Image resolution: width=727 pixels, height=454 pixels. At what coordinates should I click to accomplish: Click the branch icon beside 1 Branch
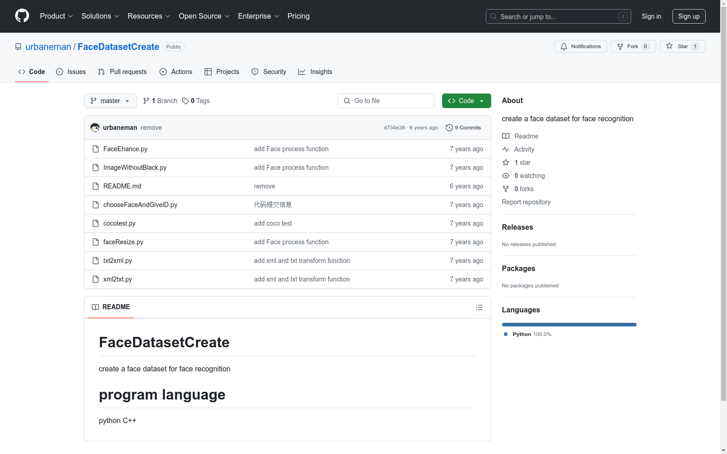pyautogui.click(x=146, y=101)
